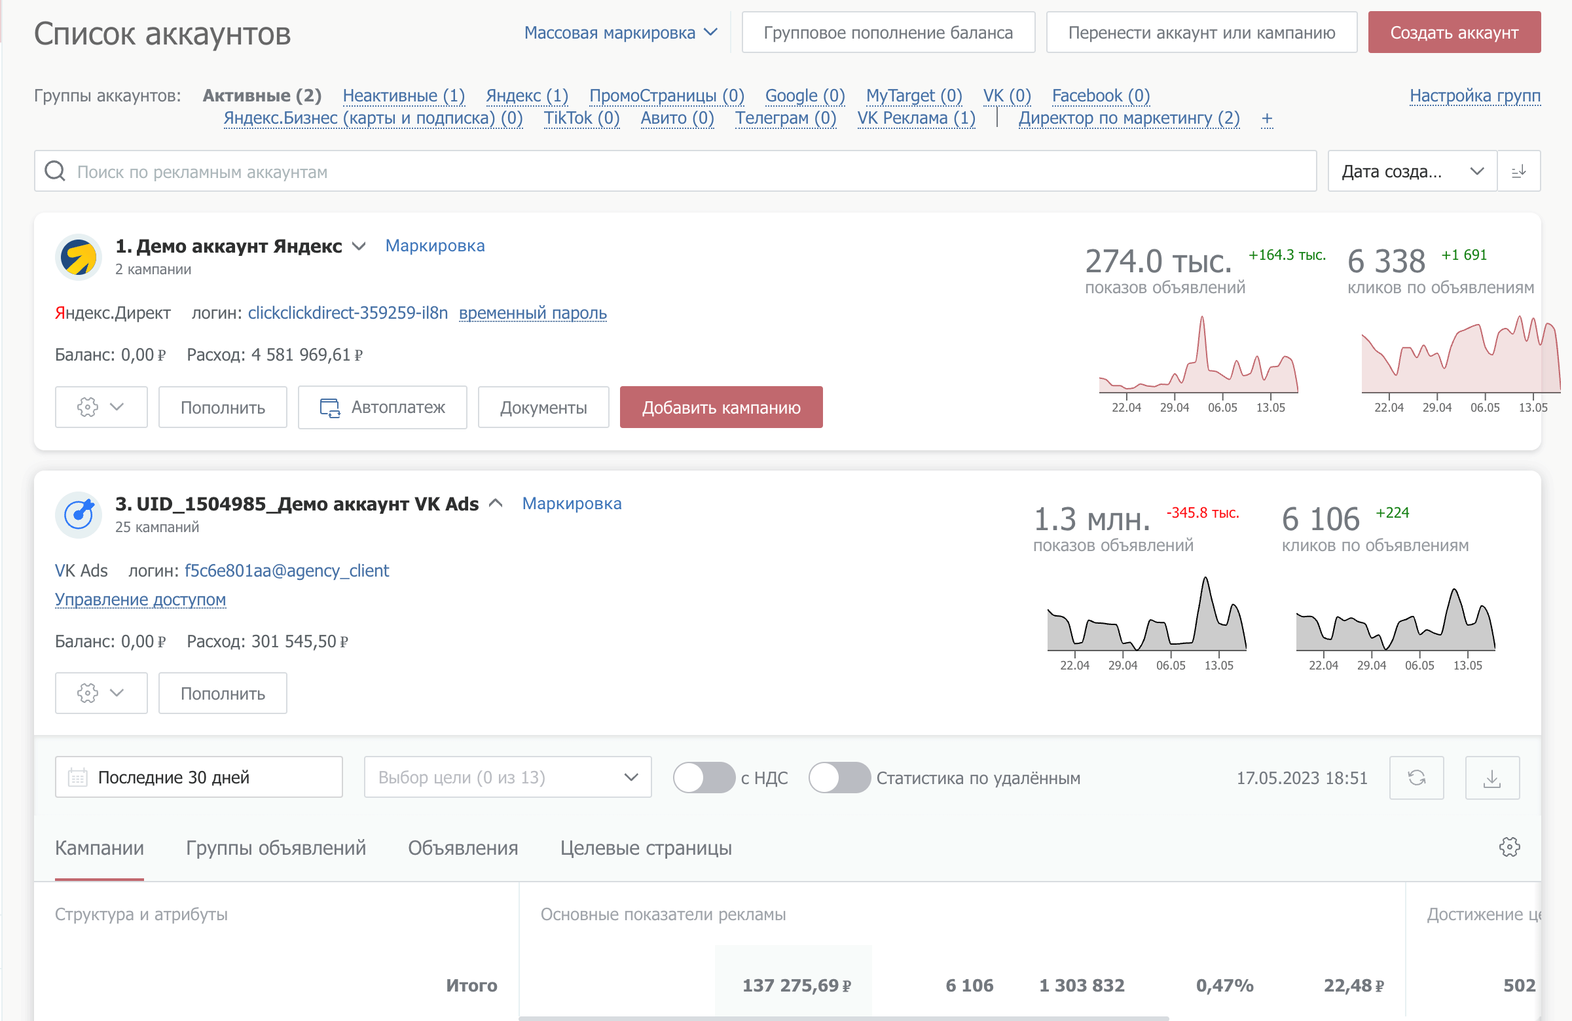
Task: Click VK Ads clicks chart thumbnail
Action: pos(1395,628)
